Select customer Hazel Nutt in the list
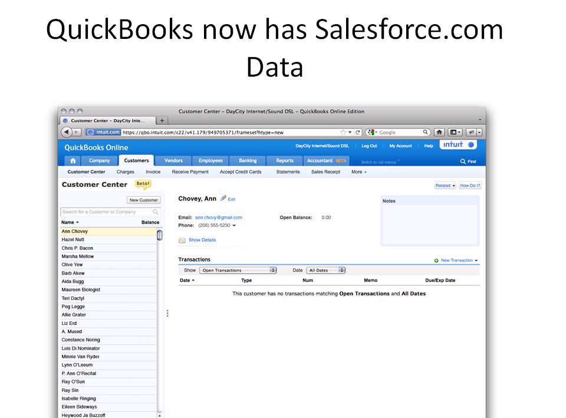The width and height of the screenshot is (566, 418). click(108, 240)
